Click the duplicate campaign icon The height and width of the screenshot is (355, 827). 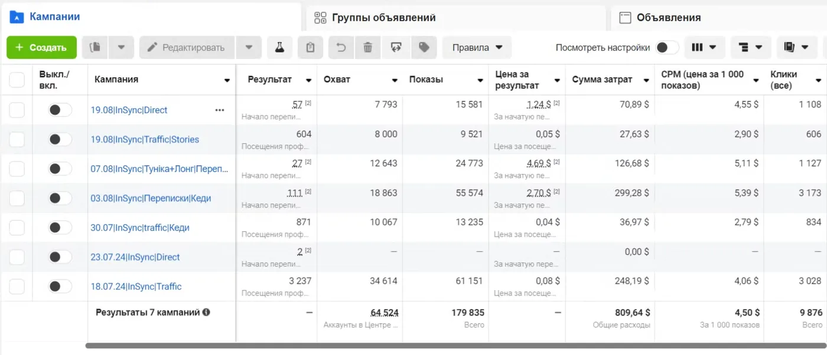tap(95, 48)
